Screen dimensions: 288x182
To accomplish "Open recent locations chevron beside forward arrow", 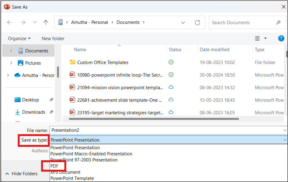I will 35,22.
